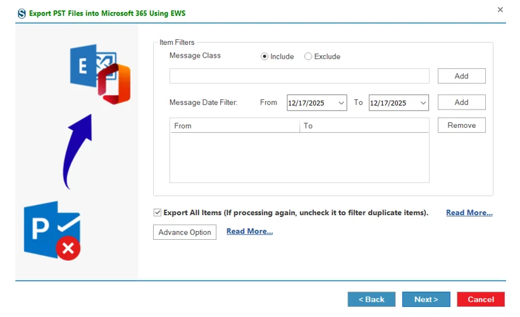Go to the previous step with Back
This screenshot has height=317, width=520.
coord(371,299)
